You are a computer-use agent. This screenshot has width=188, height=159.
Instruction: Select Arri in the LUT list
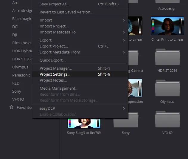click(x=15, y=2)
